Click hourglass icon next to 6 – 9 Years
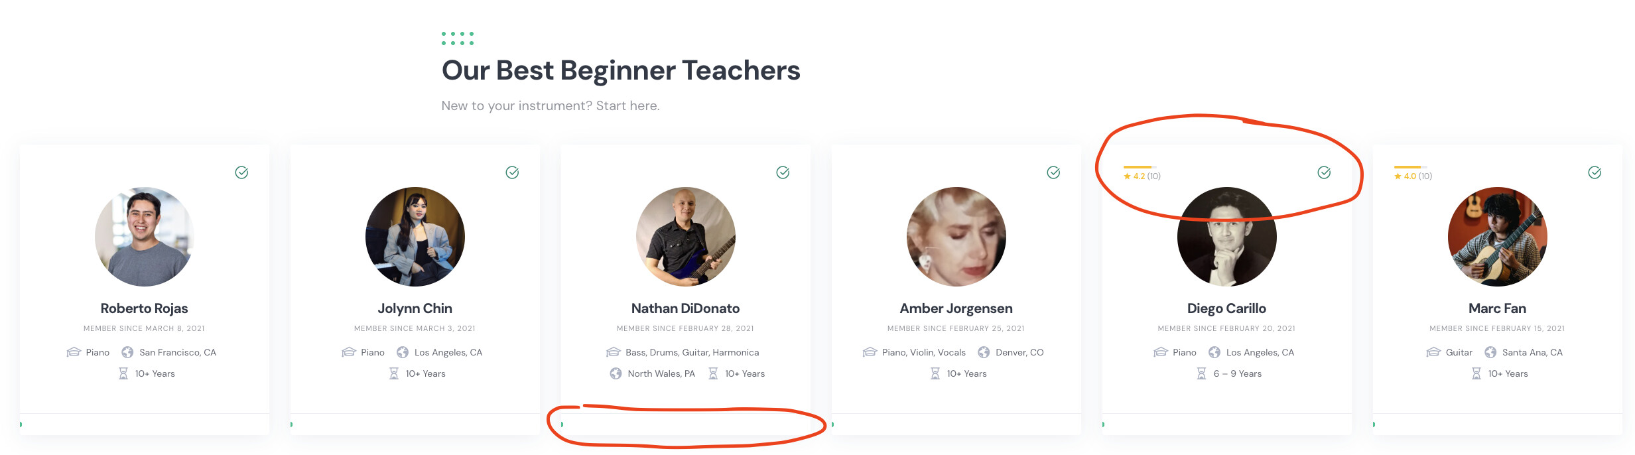 click(1201, 373)
